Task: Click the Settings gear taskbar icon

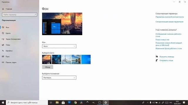Action: coord(106,102)
